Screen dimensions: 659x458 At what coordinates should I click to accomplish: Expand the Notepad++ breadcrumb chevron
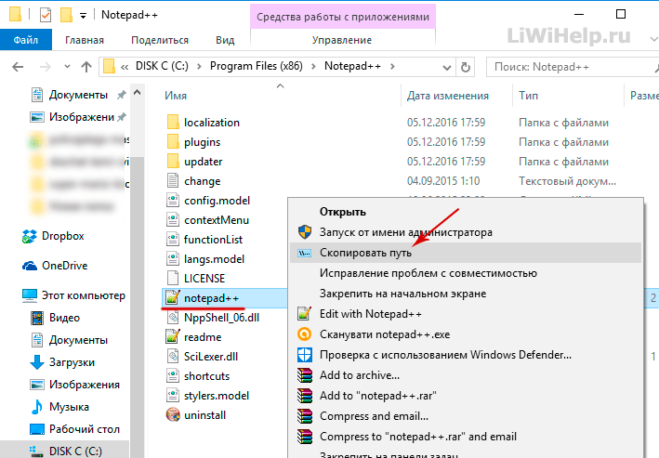(x=392, y=66)
